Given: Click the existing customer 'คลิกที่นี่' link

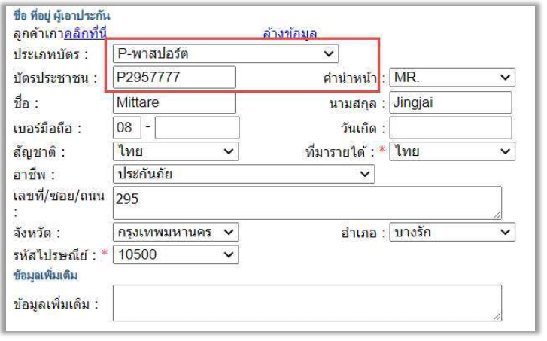Looking at the screenshot, I should point(86,34).
